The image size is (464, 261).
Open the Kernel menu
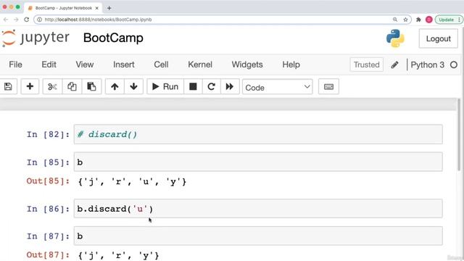pos(200,65)
